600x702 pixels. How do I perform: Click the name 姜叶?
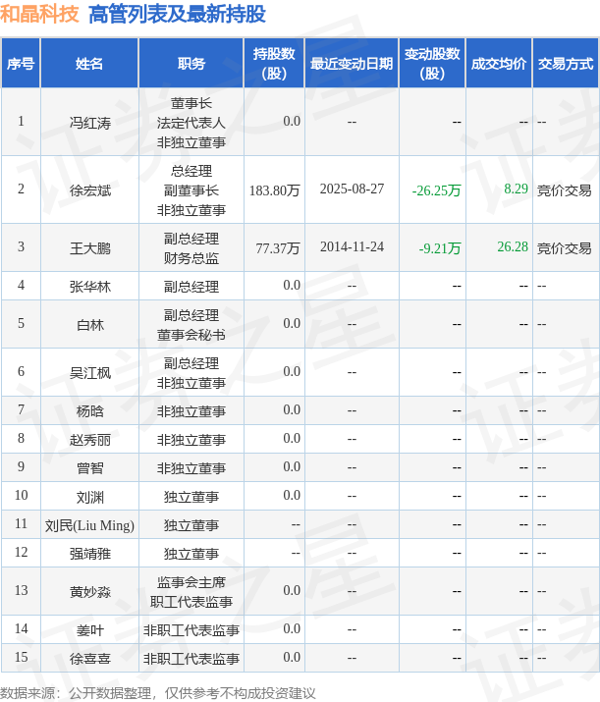tap(90, 630)
